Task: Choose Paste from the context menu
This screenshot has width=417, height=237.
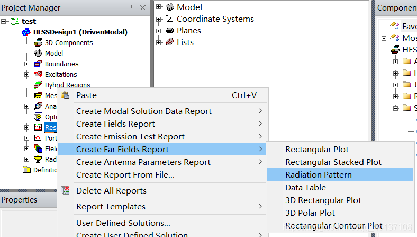Action: [x=164, y=95]
